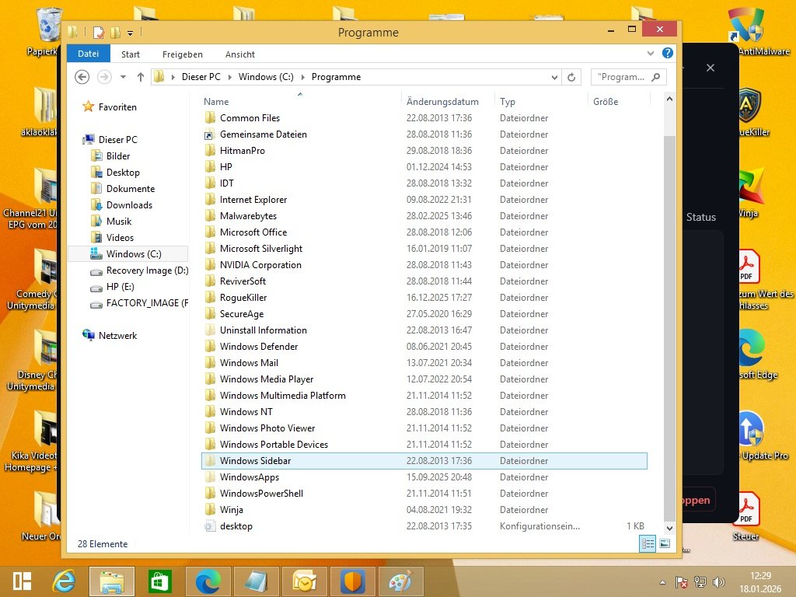Open Paint from the taskbar
The height and width of the screenshot is (597, 796).
click(x=400, y=581)
